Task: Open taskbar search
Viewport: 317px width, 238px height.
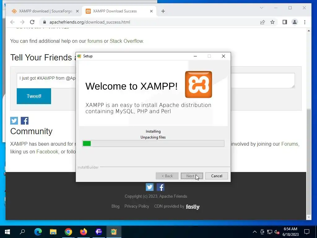Action: click(22, 232)
